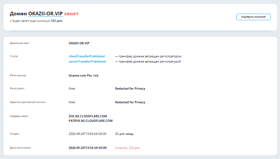Click the red 'осталось 332 дня' text
The height and width of the screenshot is (159, 280).
coord(127,148)
